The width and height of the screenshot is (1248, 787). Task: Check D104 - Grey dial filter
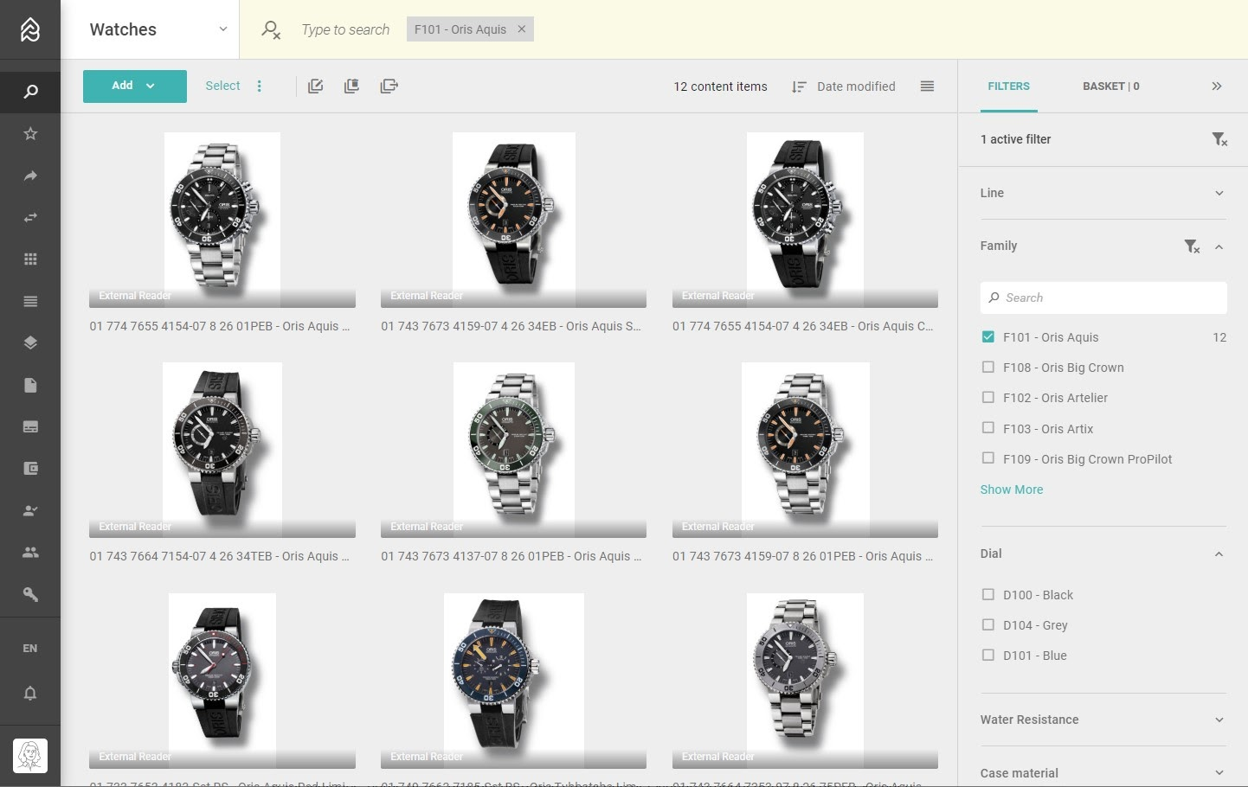(988, 624)
